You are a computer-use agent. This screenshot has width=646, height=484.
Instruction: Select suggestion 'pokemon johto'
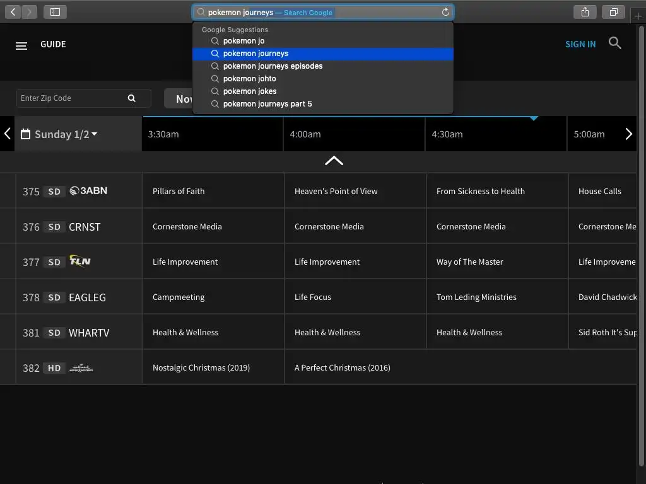coord(322,79)
